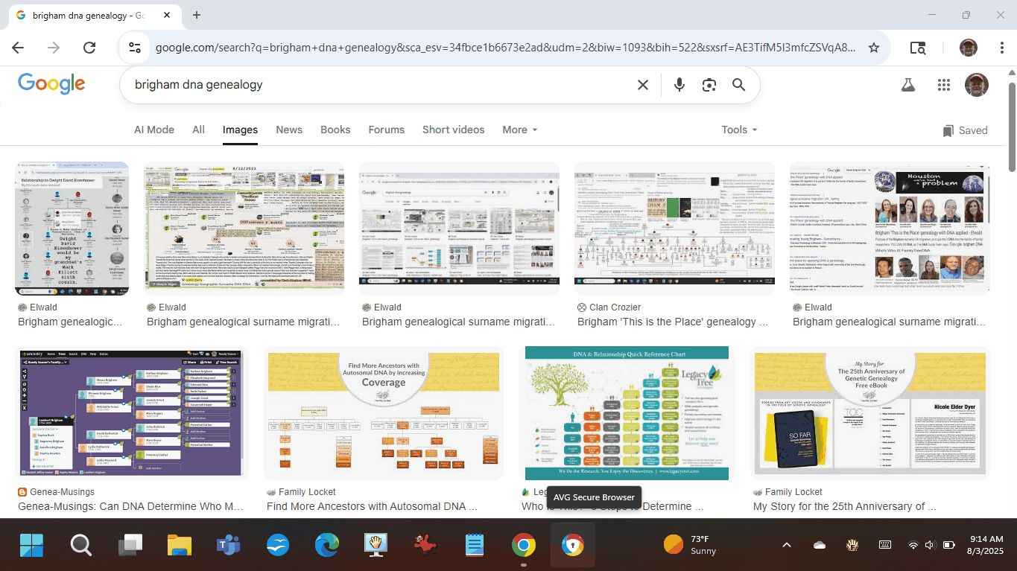Click the voice search microphone icon
The image size is (1017, 571).
tap(679, 85)
